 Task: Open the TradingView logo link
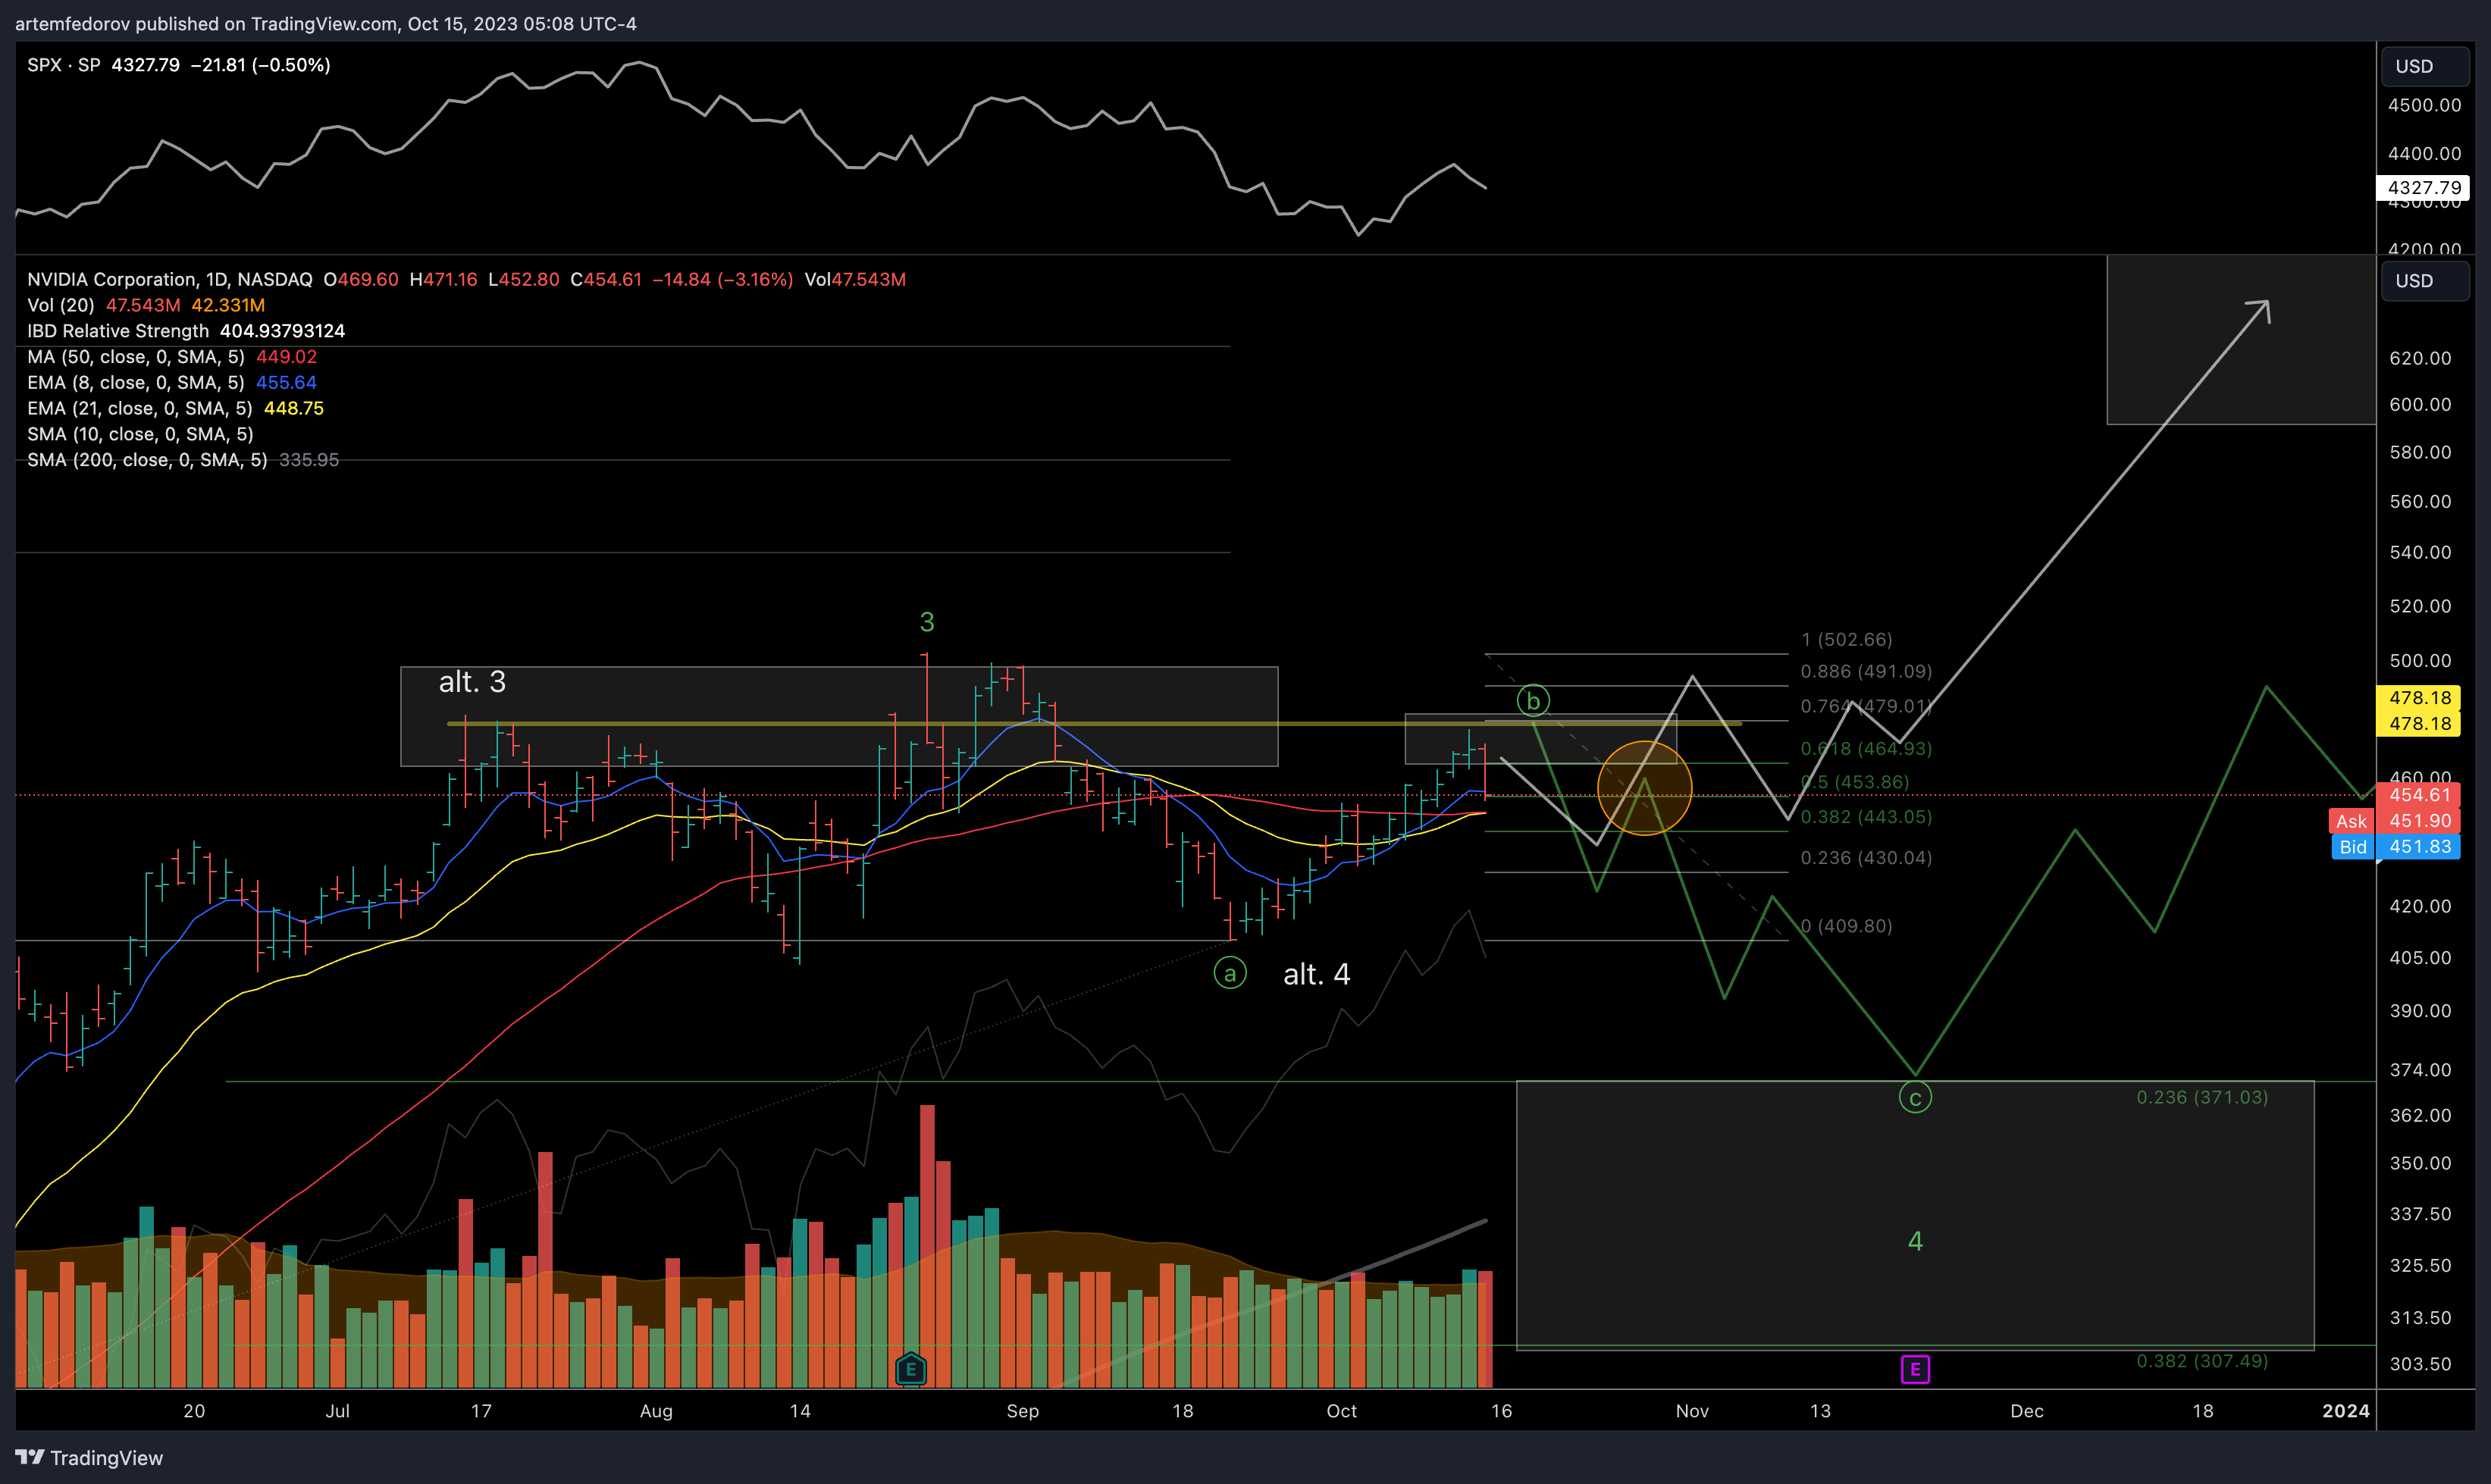pyautogui.click(x=89, y=1458)
